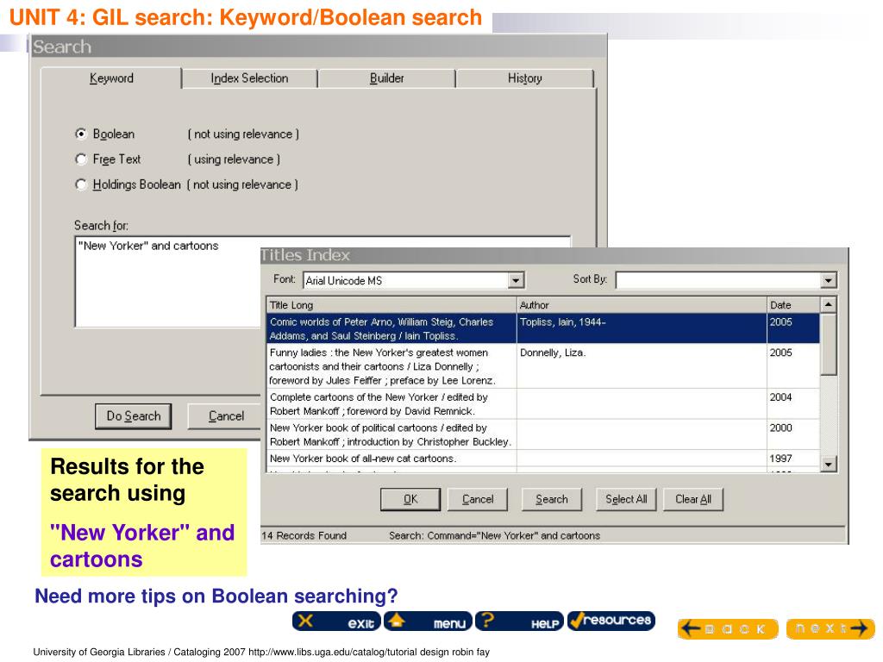This screenshot has width=883, height=662.
Task: Advance with the next arrow button
Action: coord(830,628)
